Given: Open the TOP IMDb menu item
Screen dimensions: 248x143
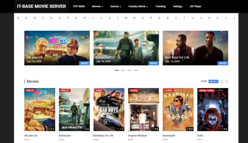Looking at the screenshot, I should 78,6.
